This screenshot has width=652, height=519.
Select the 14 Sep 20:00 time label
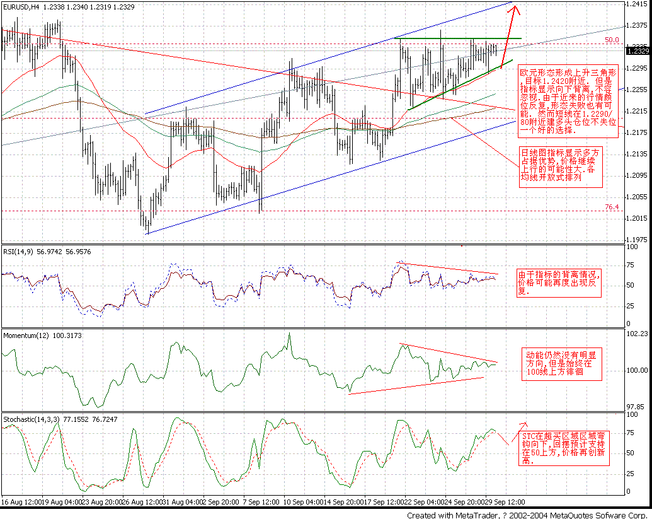(x=344, y=502)
